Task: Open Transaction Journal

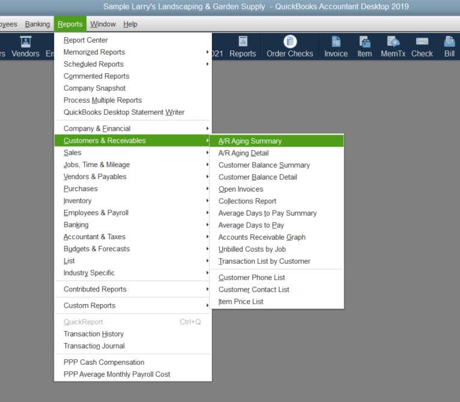Action: 133,346
